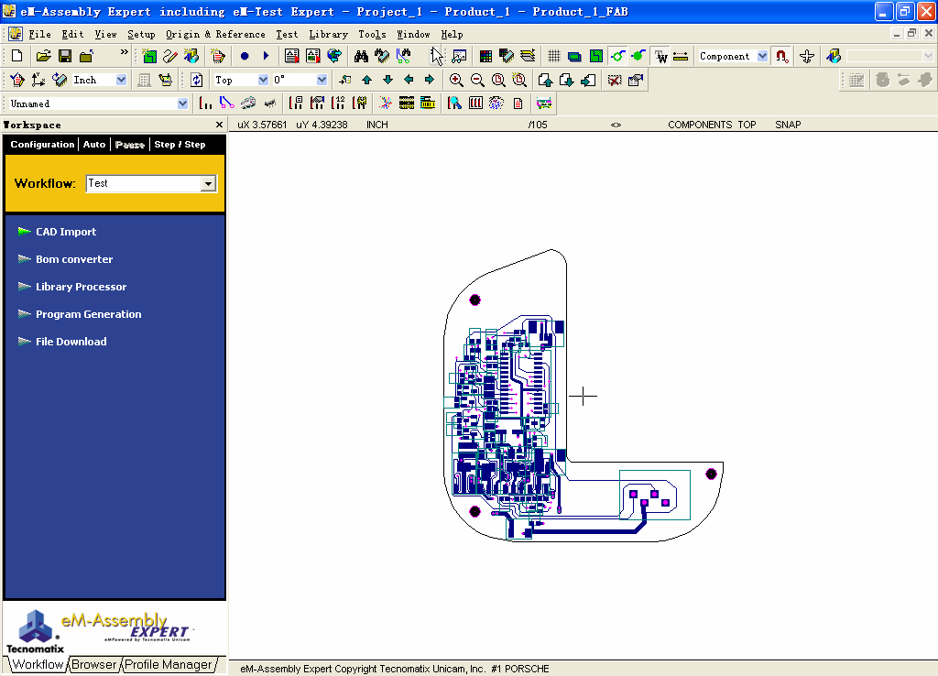Open the File menu
Screen dimensions: 938x676
[x=39, y=34]
